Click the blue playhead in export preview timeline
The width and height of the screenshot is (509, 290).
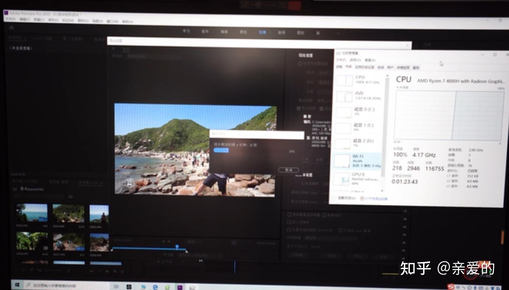(177, 247)
